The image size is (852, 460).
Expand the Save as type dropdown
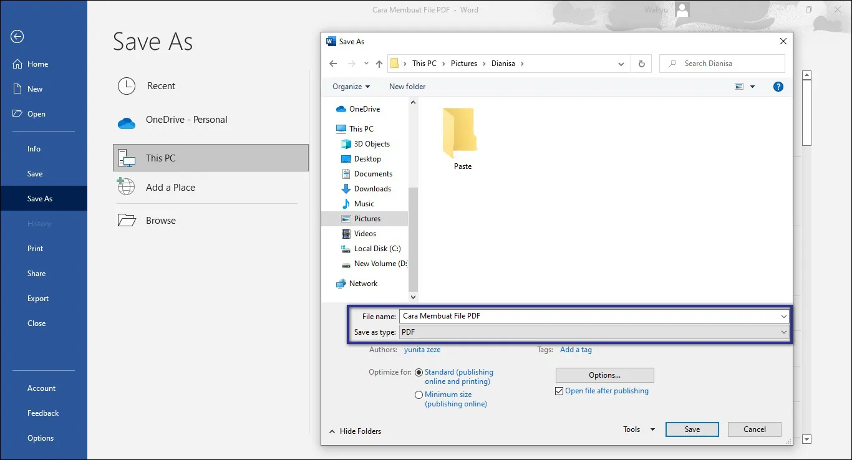(784, 332)
